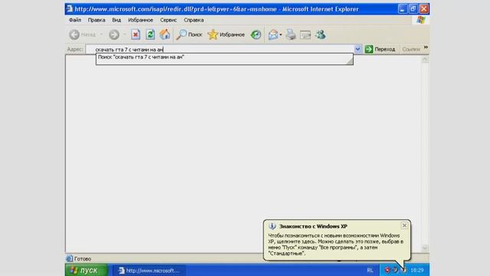Open the Сервис menu
The width and height of the screenshot is (490, 276).
pos(168,20)
